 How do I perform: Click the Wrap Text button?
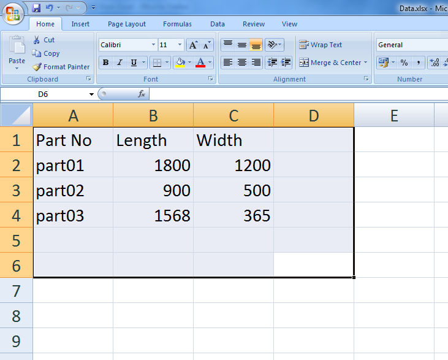click(x=321, y=45)
